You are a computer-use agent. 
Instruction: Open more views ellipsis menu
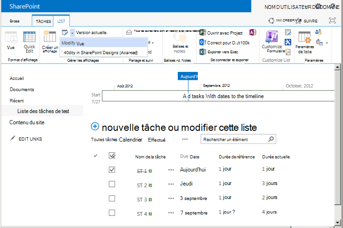(185, 139)
